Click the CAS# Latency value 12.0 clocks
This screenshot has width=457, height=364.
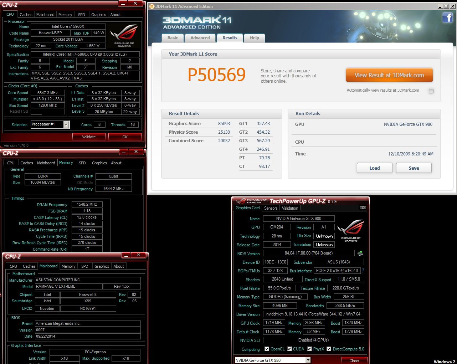coord(87,217)
